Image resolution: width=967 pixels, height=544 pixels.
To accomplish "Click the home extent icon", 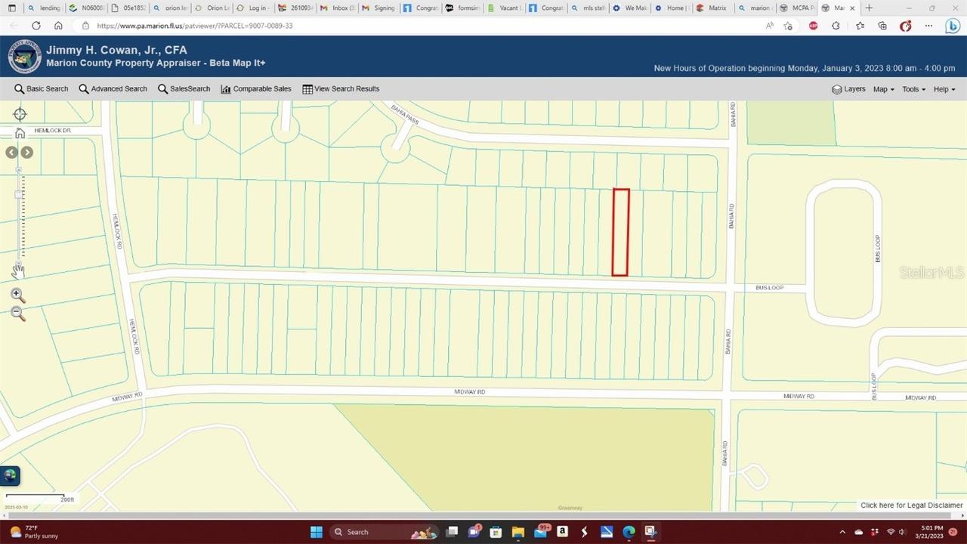I will coord(20,131).
